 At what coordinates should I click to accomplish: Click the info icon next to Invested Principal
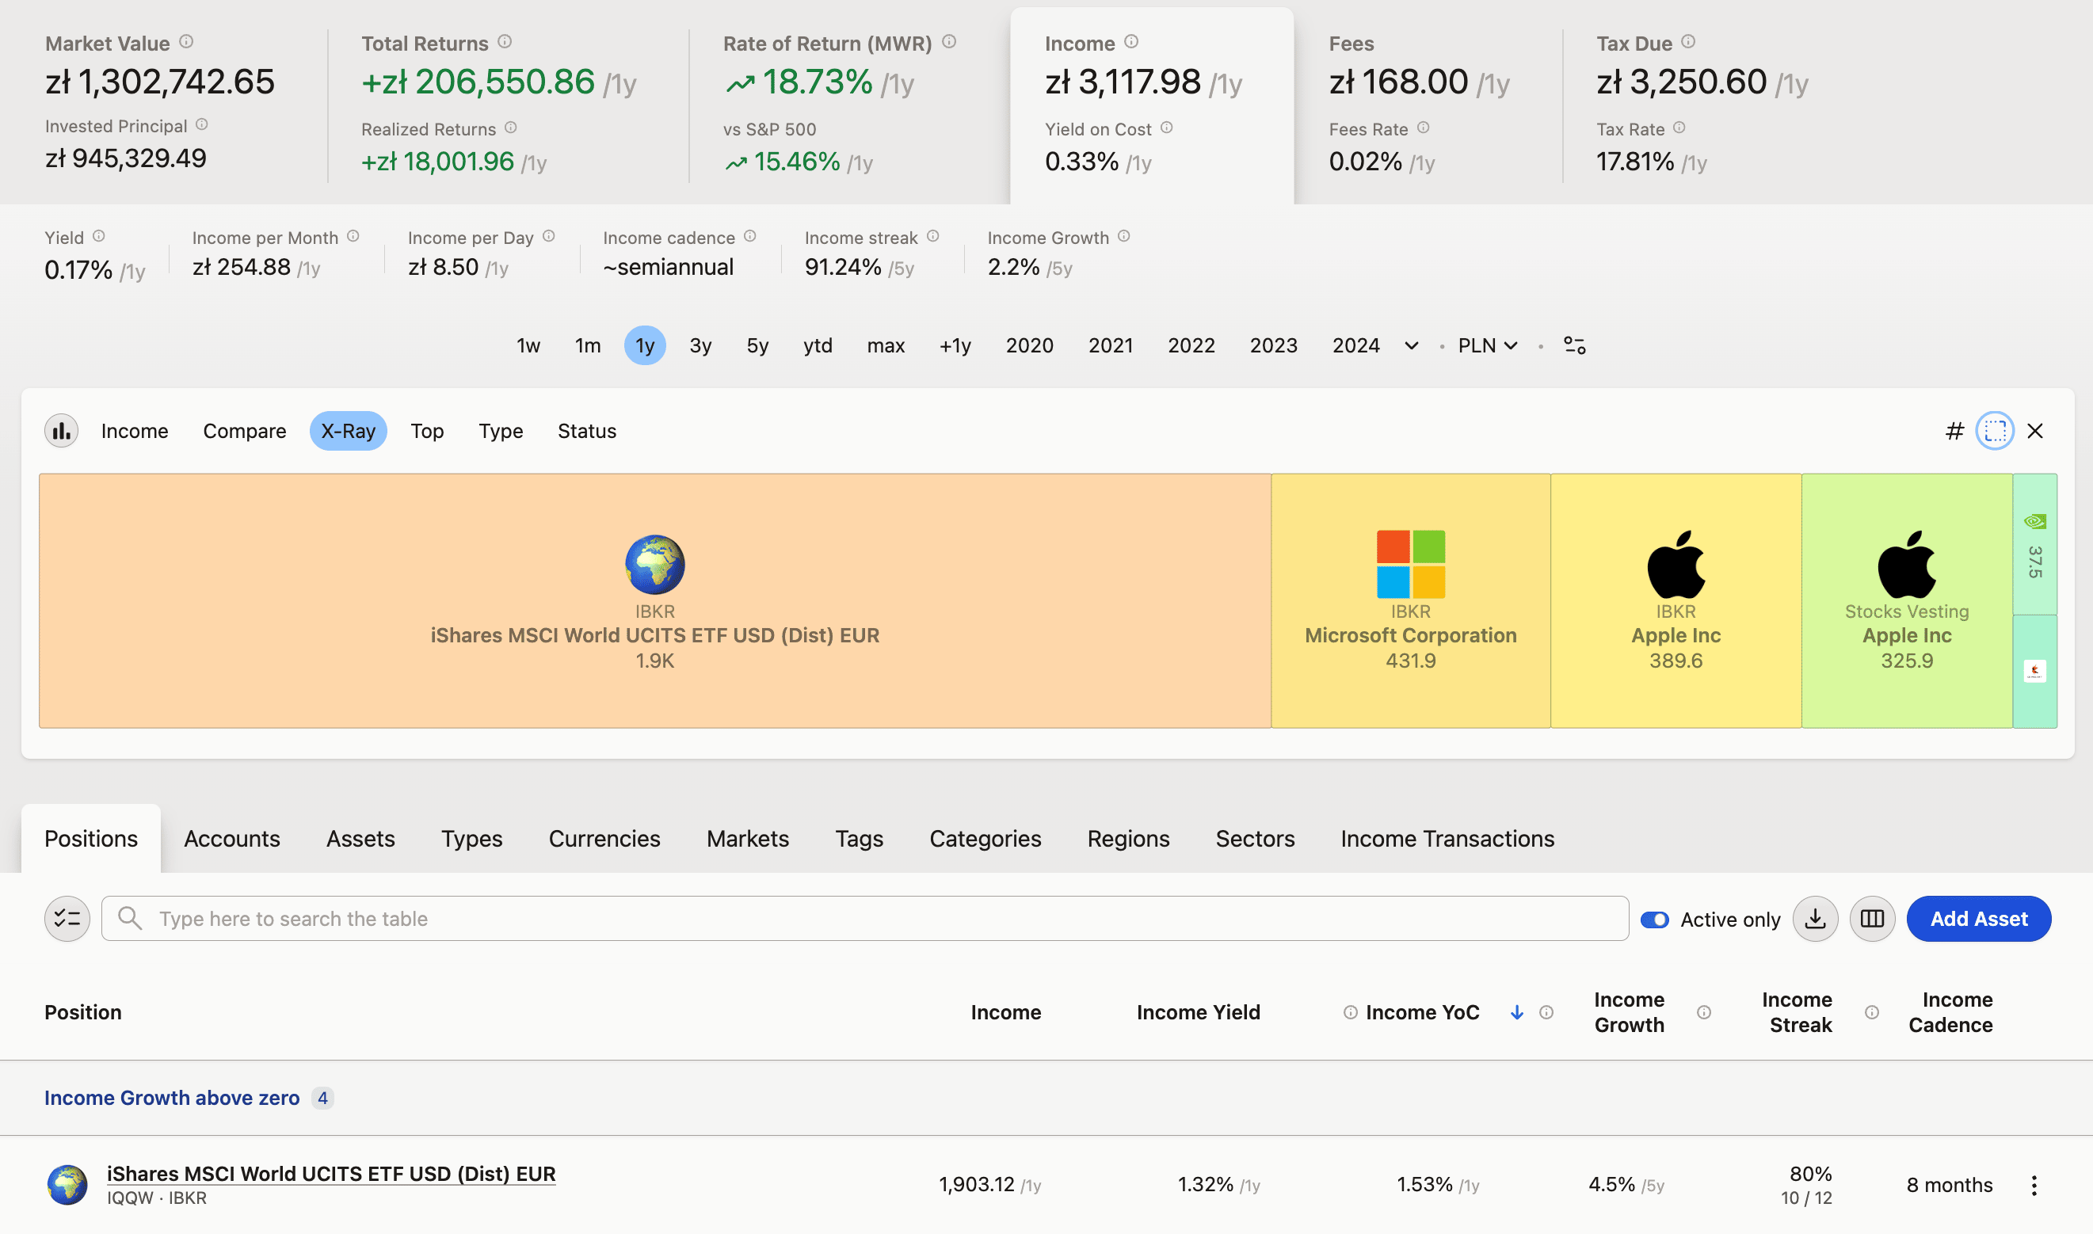point(201,124)
